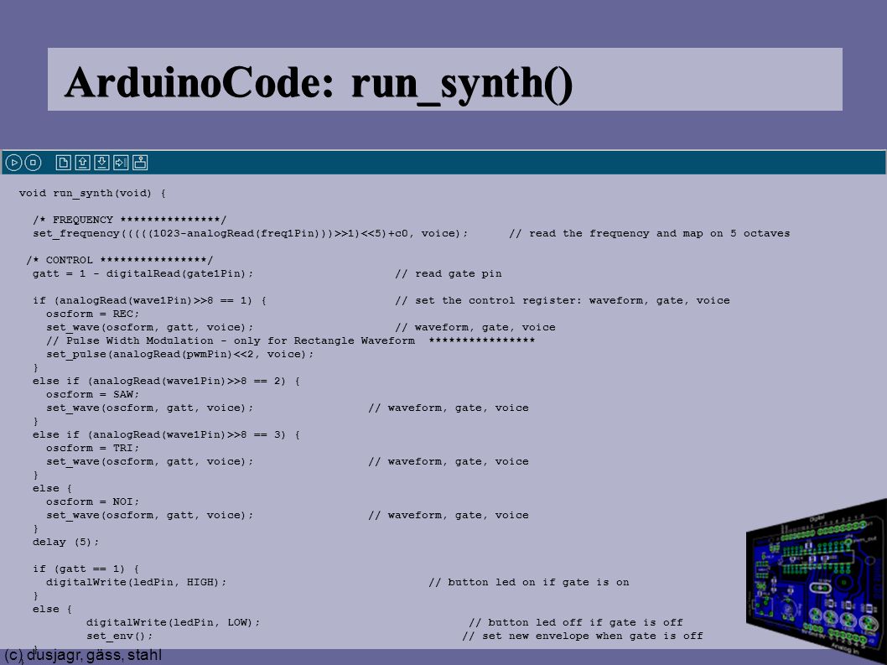Click the set_frequency(...) code line

click(x=251, y=233)
